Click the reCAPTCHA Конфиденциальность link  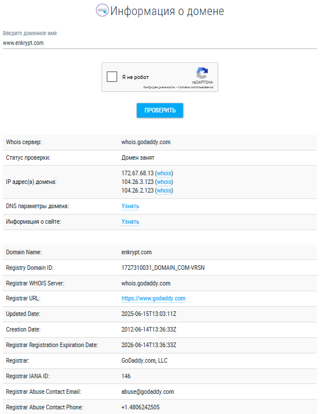point(159,87)
